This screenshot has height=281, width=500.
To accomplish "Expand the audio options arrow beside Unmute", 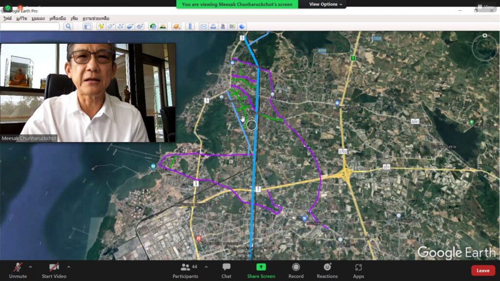I will point(30,267).
